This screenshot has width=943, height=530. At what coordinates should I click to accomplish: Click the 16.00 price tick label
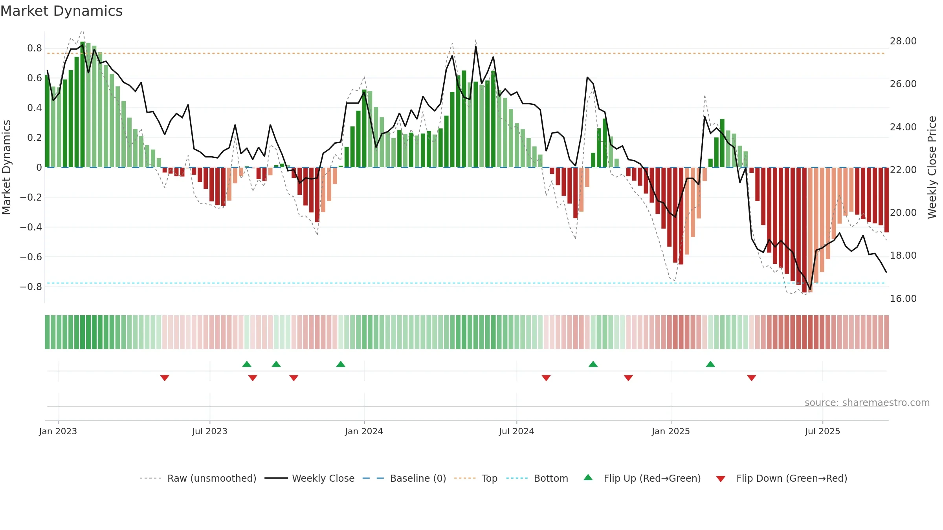point(903,299)
